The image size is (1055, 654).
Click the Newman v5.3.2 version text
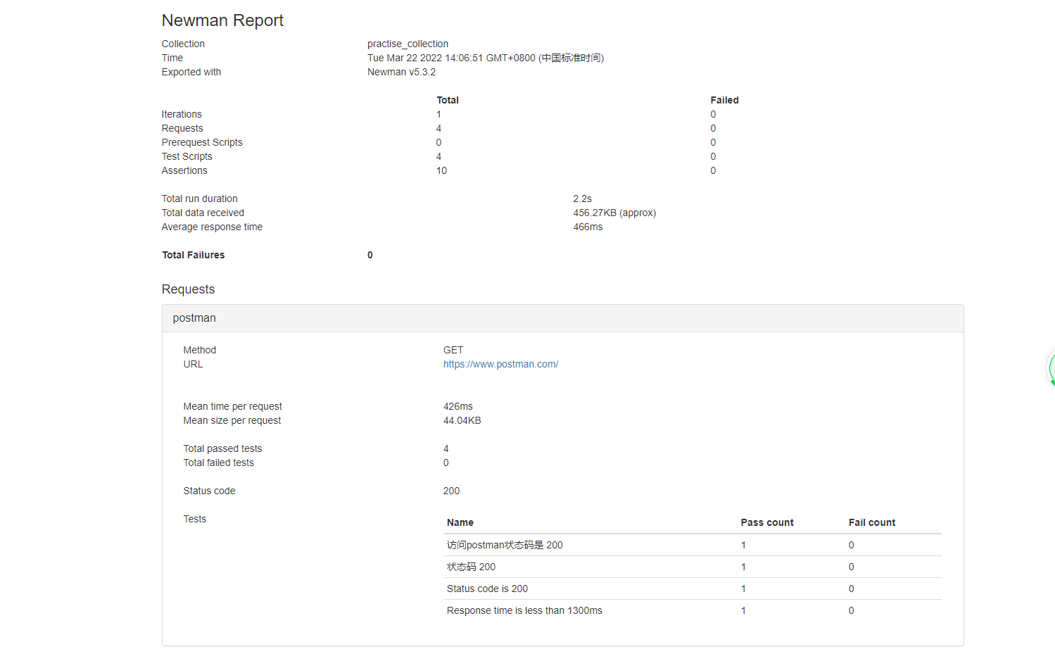coord(401,72)
